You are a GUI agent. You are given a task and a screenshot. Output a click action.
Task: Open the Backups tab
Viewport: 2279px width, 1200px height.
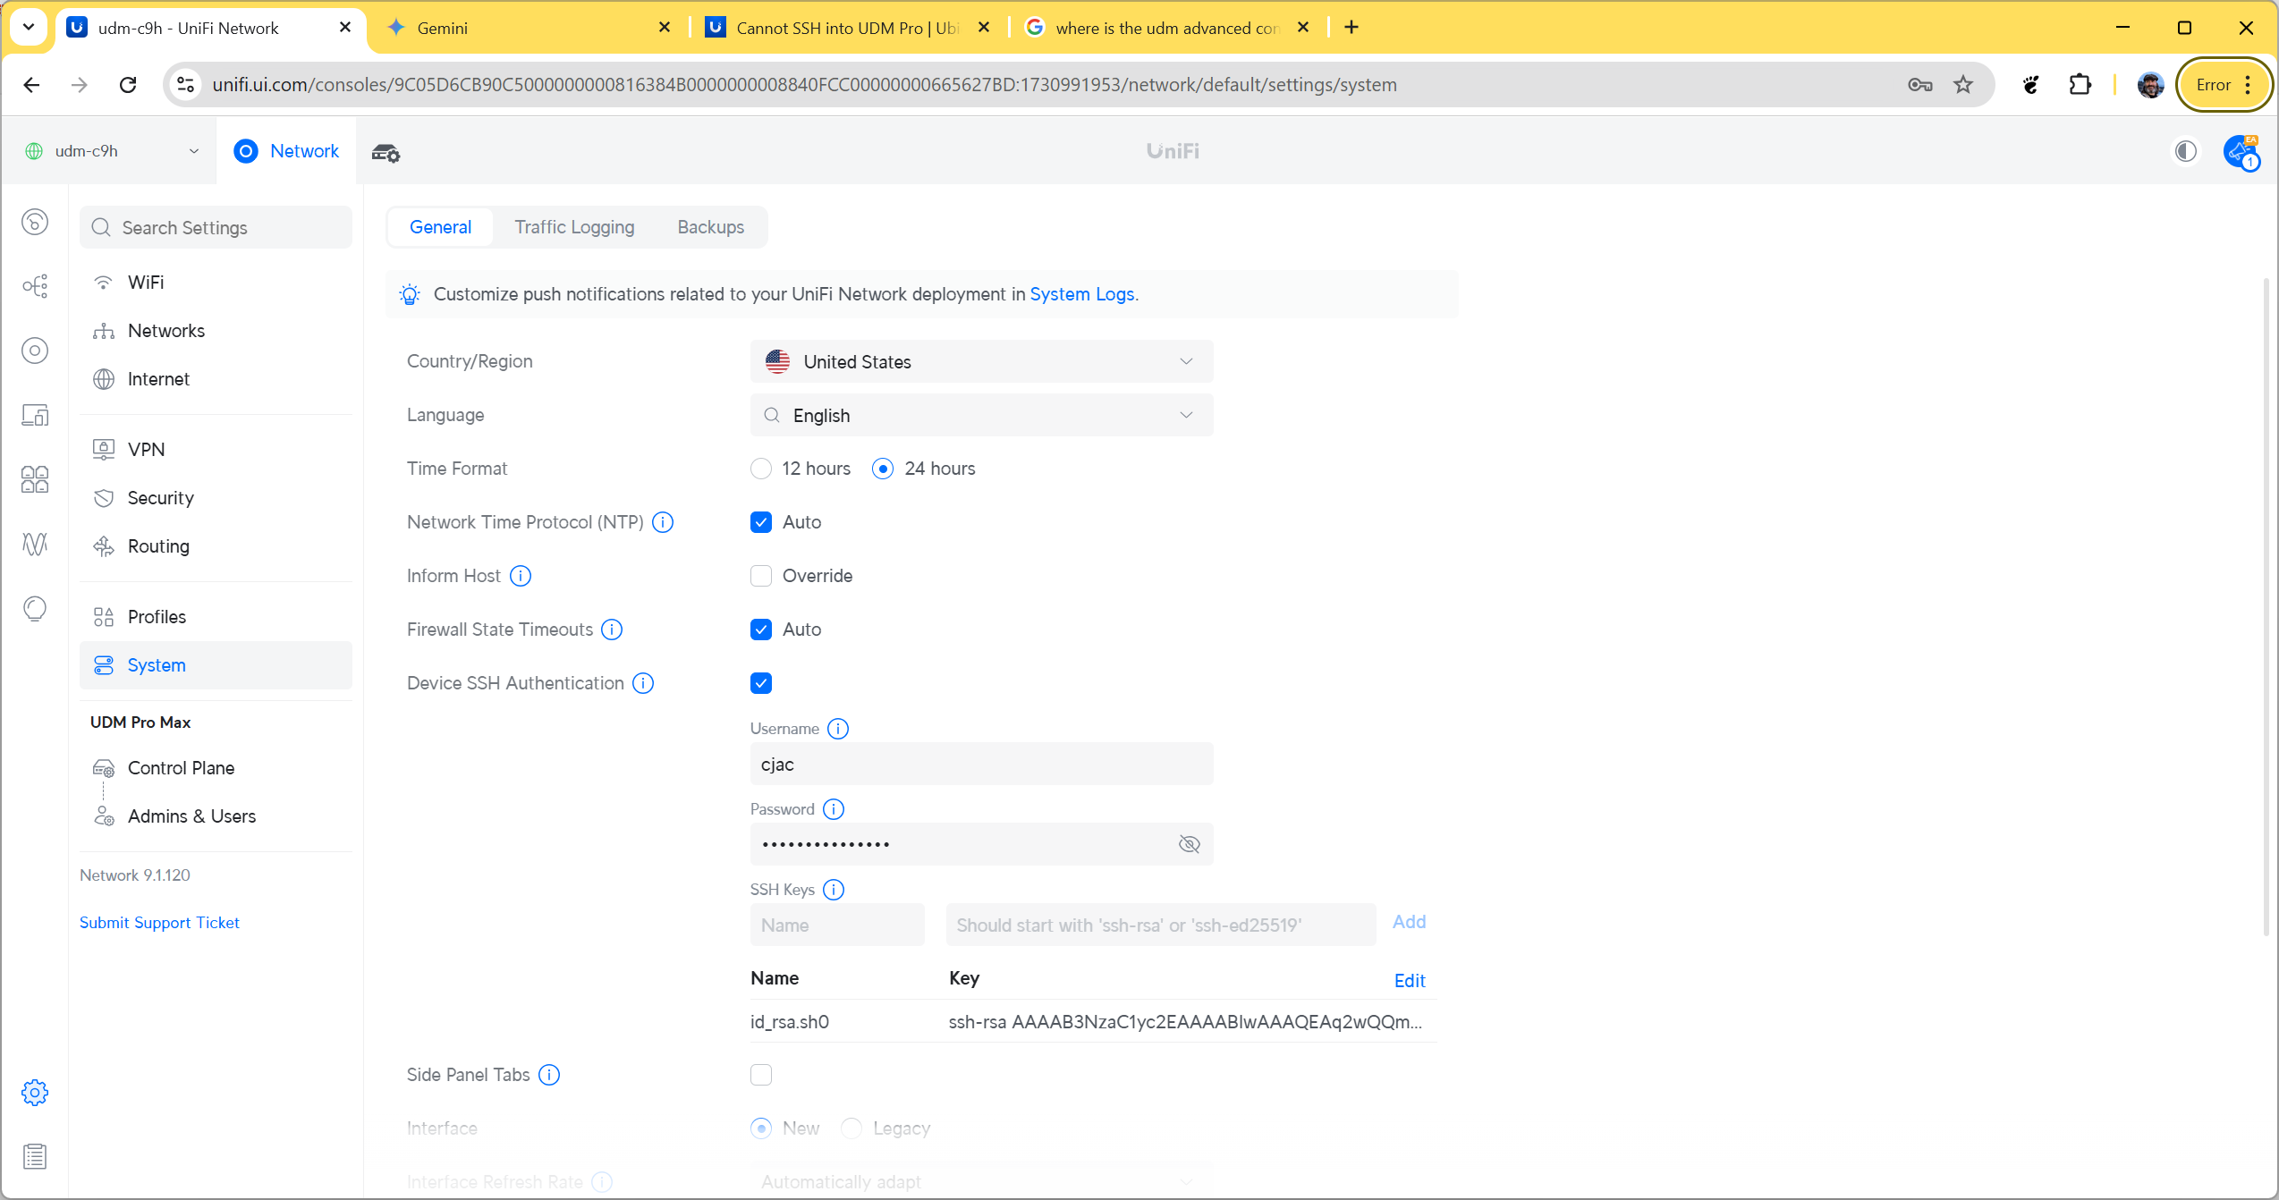[710, 227]
